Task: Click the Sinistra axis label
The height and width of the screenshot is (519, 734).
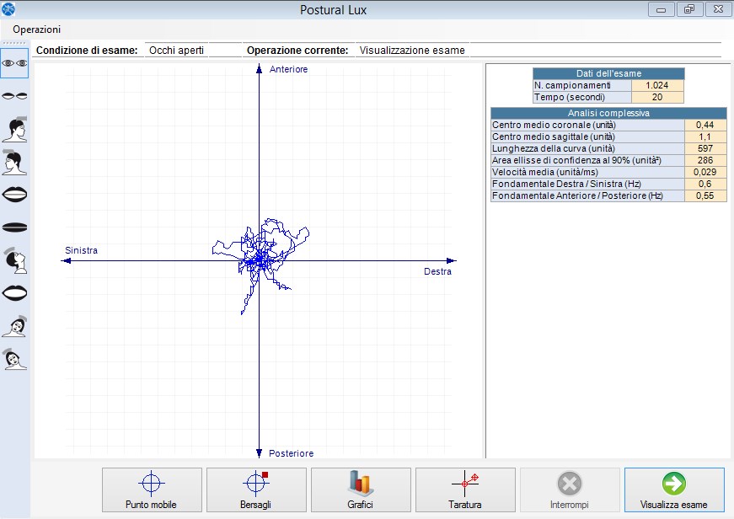Action: point(81,250)
